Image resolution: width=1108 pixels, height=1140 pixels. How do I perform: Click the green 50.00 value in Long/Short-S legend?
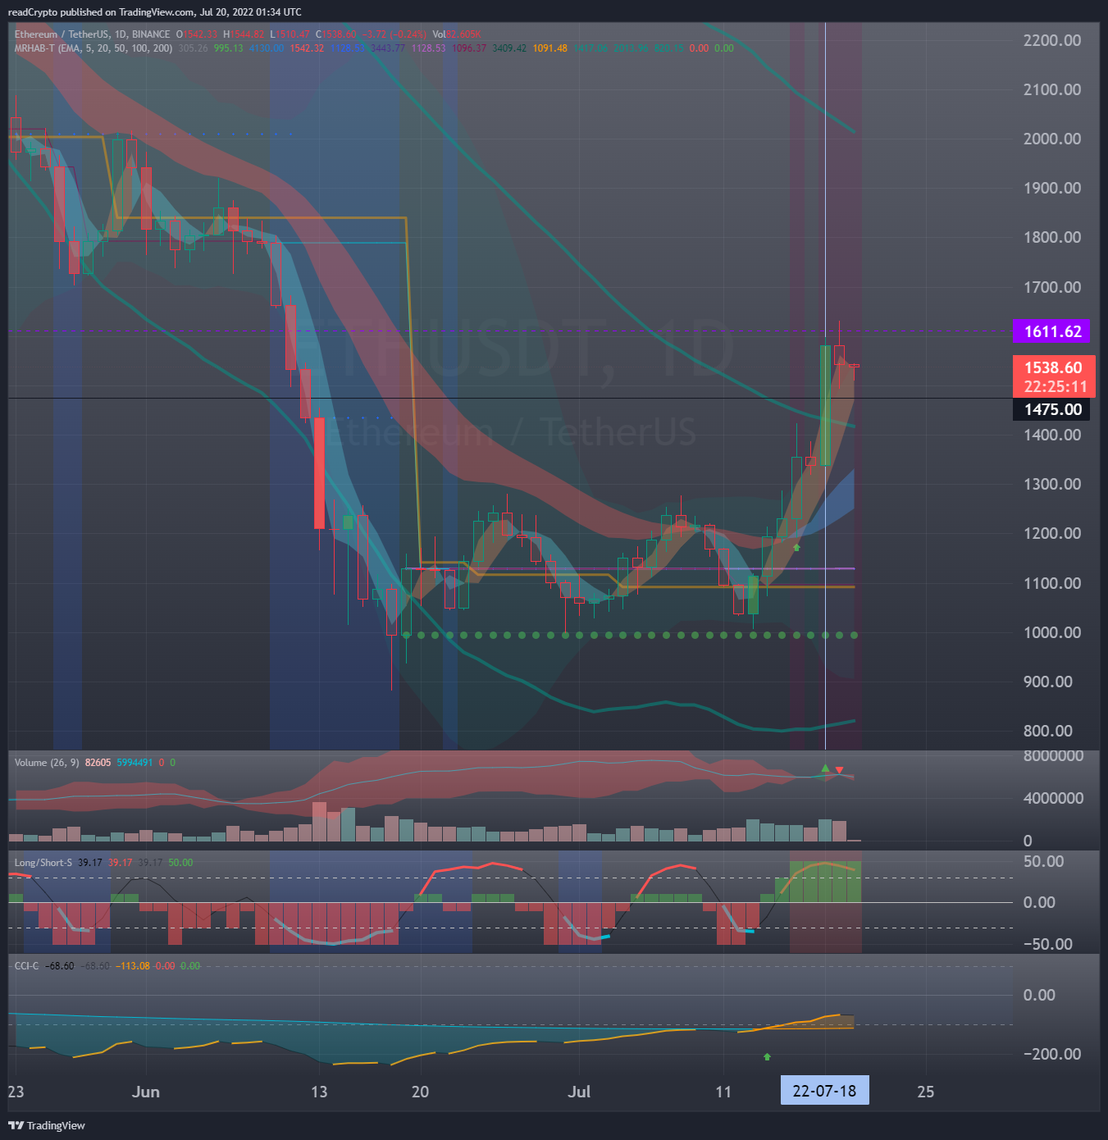pyautogui.click(x=180, y=863)
